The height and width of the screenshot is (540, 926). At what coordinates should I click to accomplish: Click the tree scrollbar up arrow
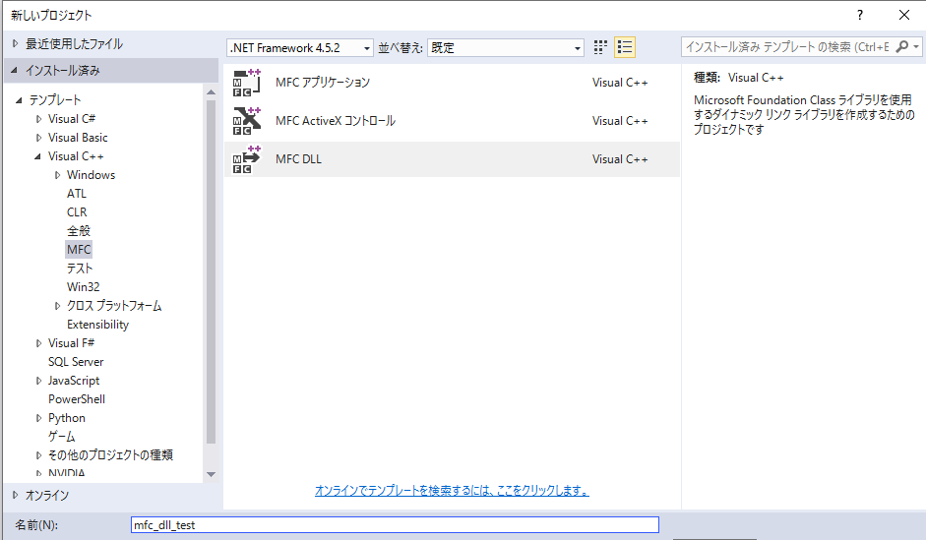coord(211,92)
